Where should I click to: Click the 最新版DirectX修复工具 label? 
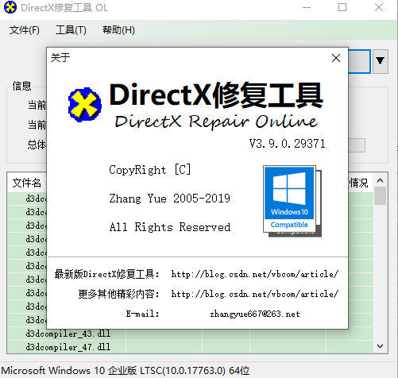tap(106, 274)
